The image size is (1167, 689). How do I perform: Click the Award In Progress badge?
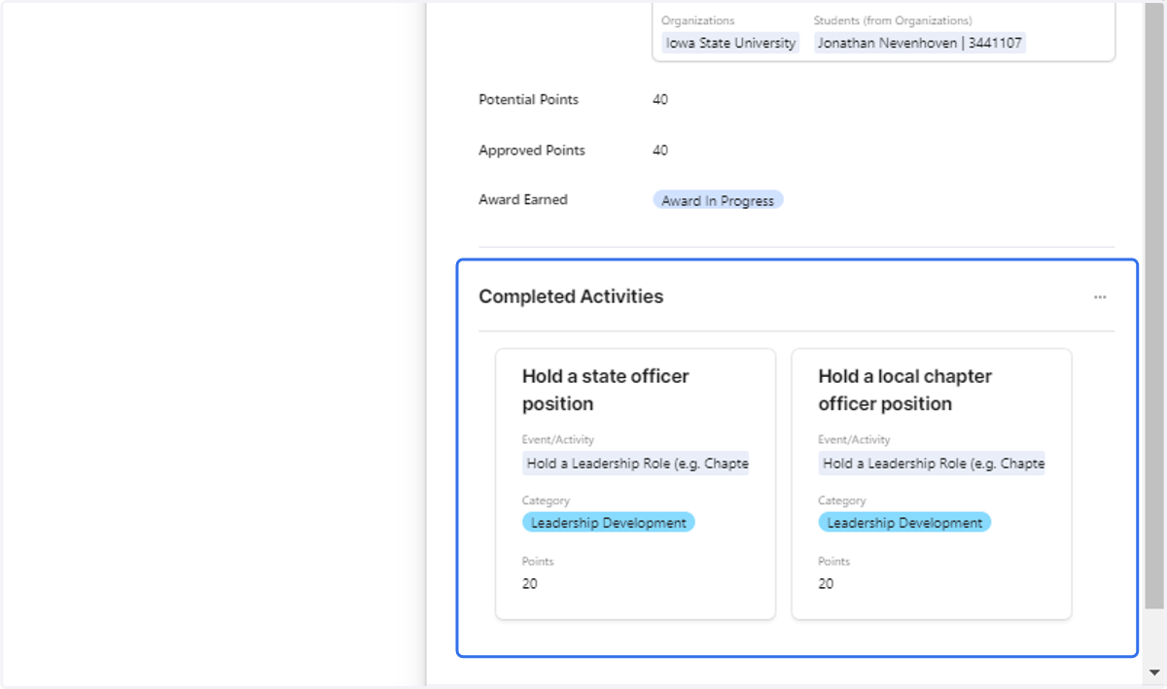[x=718, y=200]
